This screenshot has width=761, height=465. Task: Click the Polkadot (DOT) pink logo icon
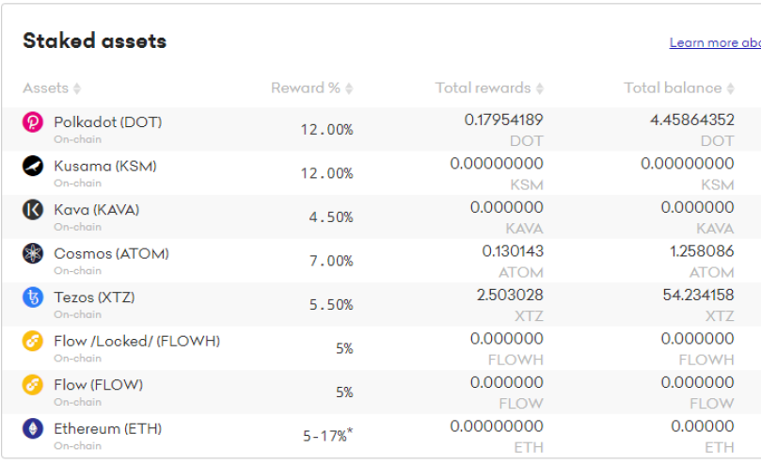[x=33, y=122]
